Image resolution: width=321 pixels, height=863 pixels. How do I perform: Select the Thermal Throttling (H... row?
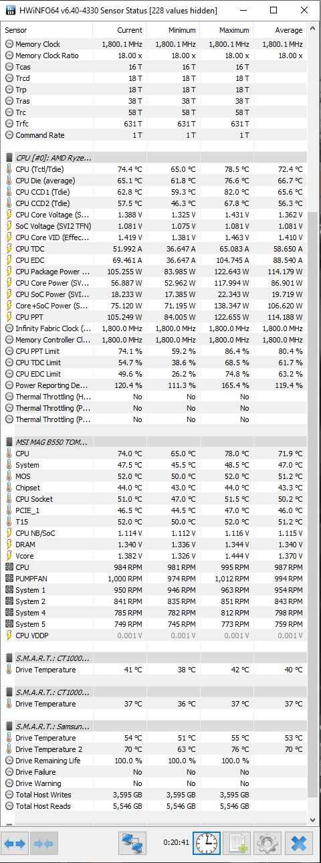point(154,397)
